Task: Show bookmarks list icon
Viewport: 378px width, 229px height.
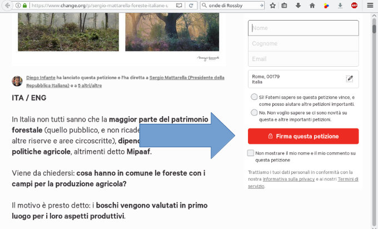Action: [285, 6]
